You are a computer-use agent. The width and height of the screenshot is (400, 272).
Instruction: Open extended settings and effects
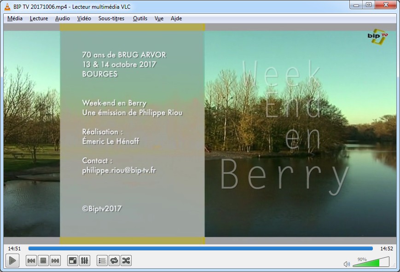click(x=84, y=260)
